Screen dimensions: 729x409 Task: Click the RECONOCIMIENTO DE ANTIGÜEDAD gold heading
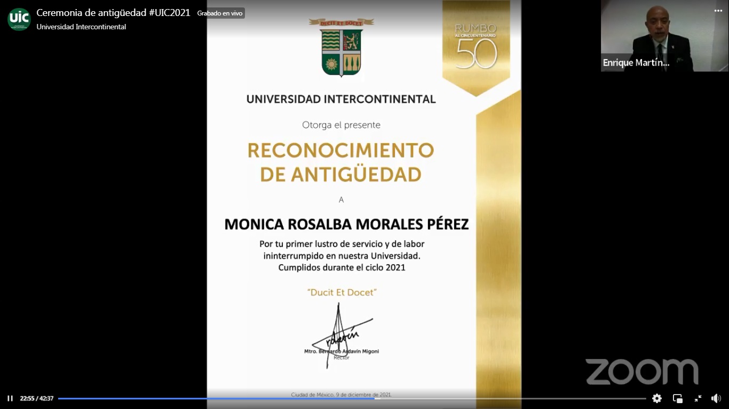pos(341,162)
